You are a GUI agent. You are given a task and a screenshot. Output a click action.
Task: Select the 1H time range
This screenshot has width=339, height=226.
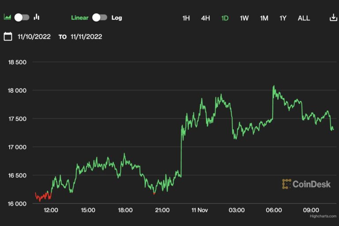[186, 18]
